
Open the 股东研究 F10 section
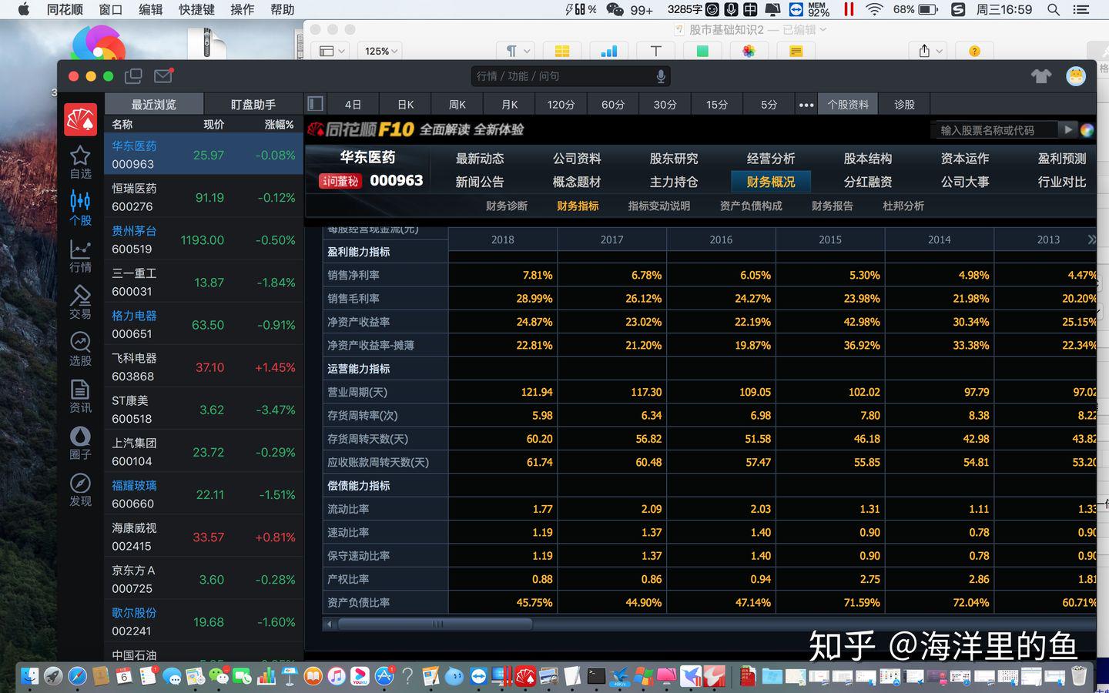(x=673, y=158)
